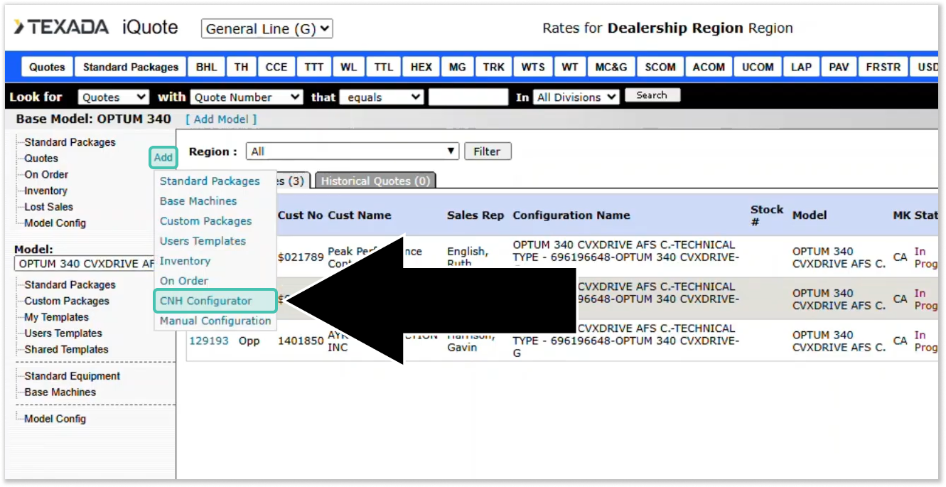Select the BHL category tab
946x487 pixels.
tap(207, 67)
